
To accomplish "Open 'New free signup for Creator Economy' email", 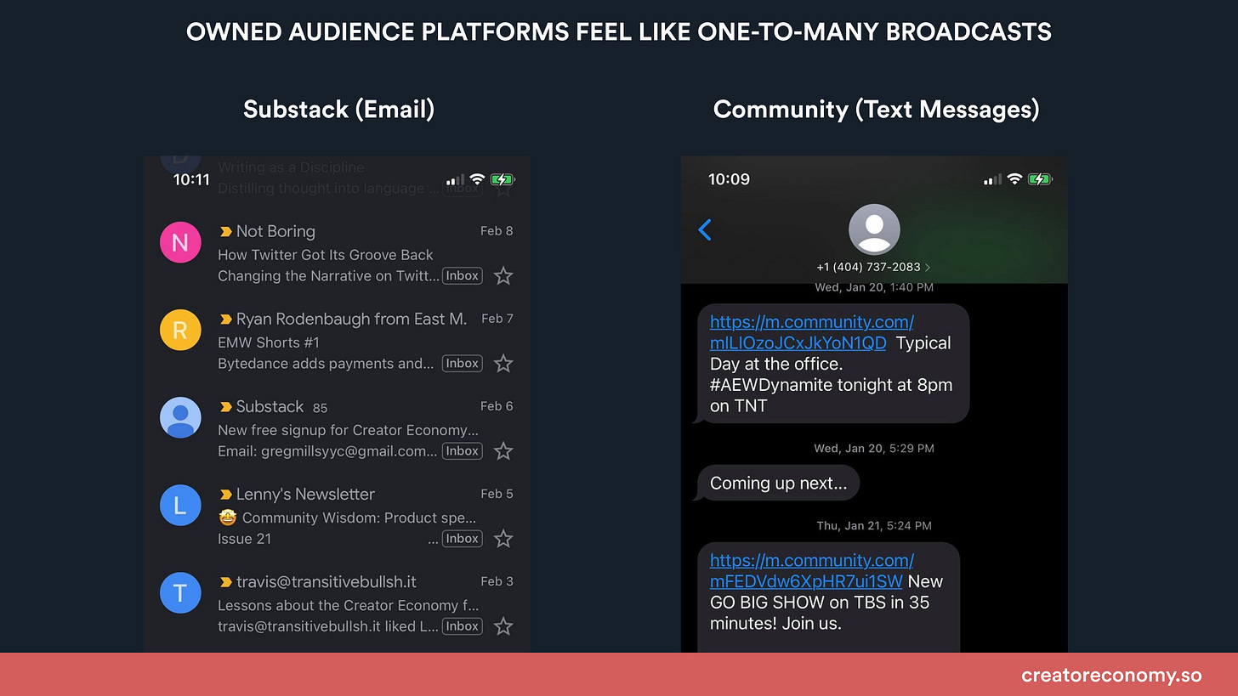I will coord(349,430).
